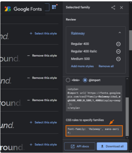Close the Selected family panel
132x153 pixels.
click(121, 7)
